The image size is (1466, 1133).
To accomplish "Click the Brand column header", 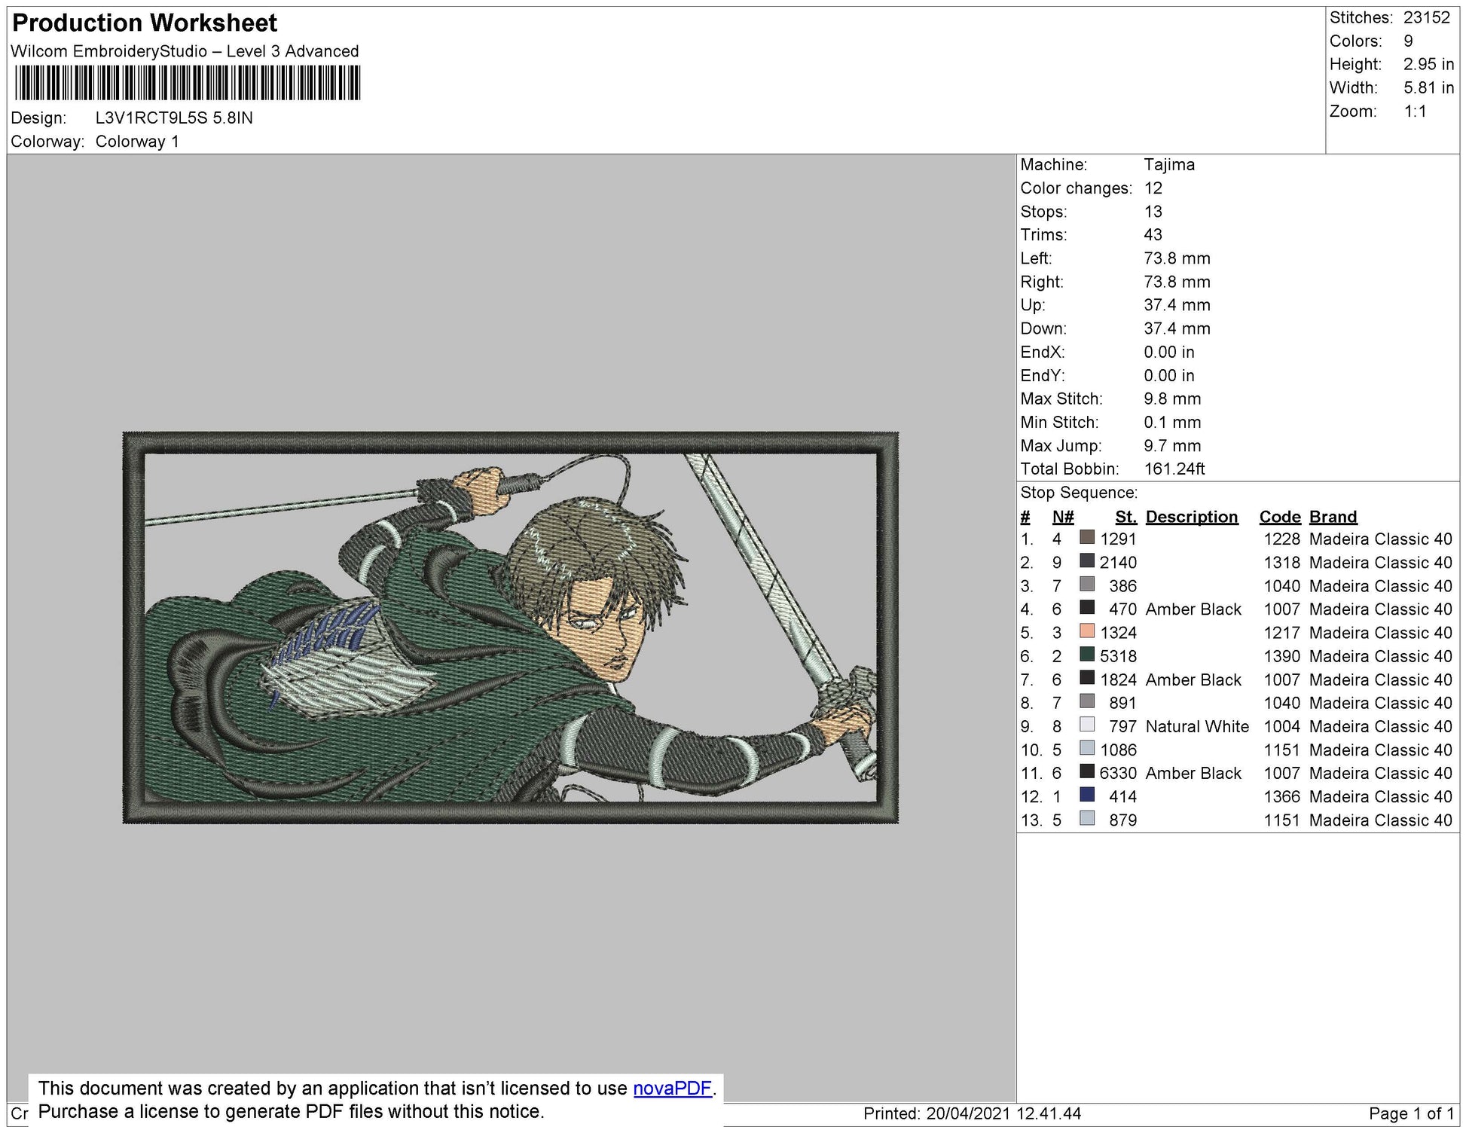I will [1333, 517].
